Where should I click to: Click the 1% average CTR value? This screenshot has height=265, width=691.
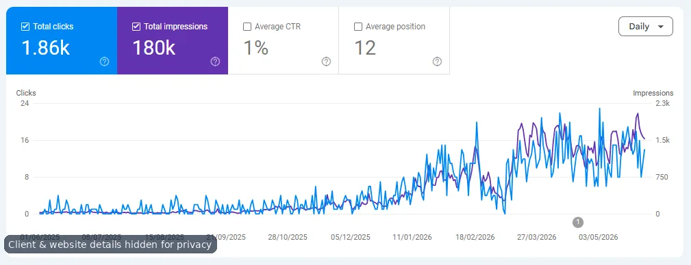[x=256, y=47]
